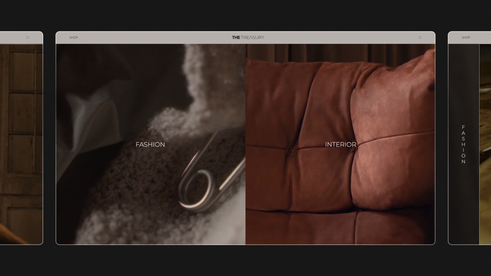Click the hamburger icon on the left mockup
491x276 pixels.
[28, 37]
